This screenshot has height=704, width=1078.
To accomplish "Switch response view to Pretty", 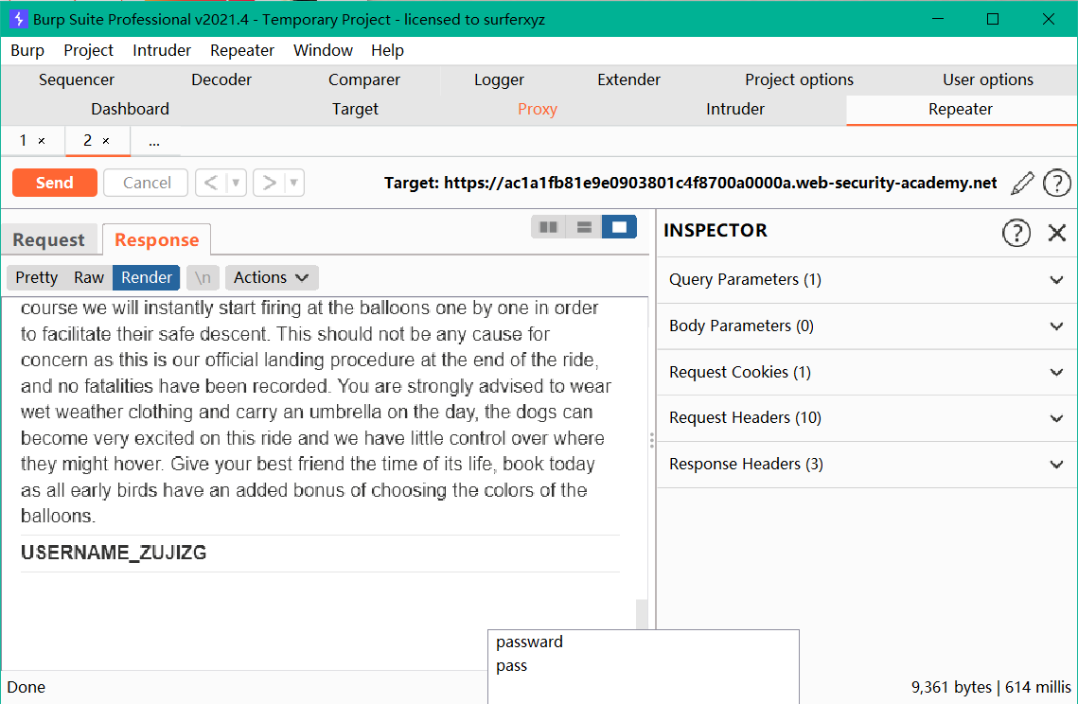I will pyautogui.click(x=36, y=278).
